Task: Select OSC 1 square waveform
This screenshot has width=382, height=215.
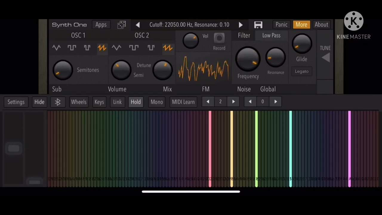Action: click(72, 47)
